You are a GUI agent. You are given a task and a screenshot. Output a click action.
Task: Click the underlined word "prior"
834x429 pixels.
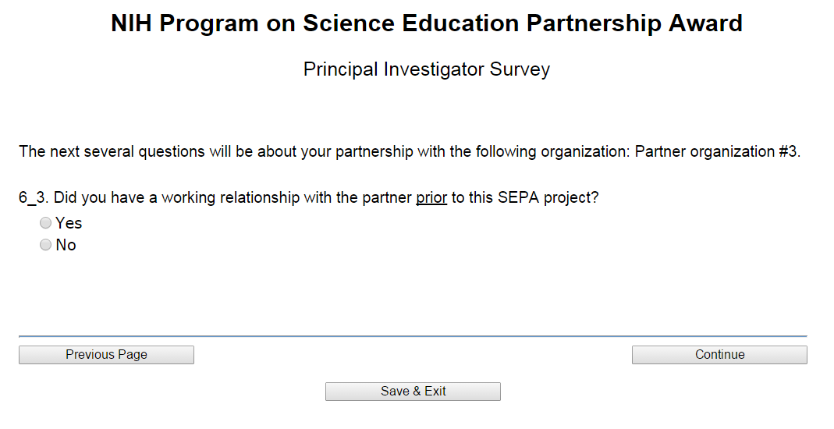[431, 197]
